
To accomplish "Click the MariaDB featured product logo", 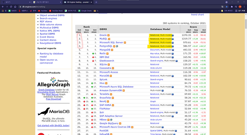I will point(54,111).
